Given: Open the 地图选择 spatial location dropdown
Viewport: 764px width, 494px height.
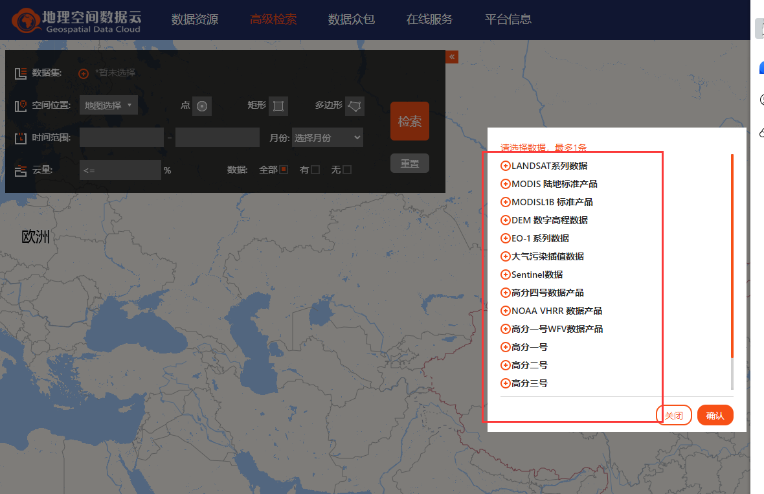Looking at the screenshot, I should (109, 105).
